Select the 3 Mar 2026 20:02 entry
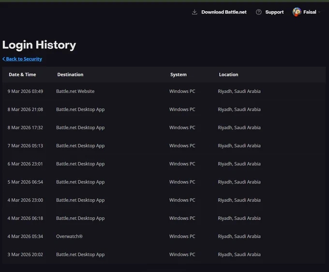The height and width of the screenshot is (272, 329). pyautogui.click(x=164, y=255)
